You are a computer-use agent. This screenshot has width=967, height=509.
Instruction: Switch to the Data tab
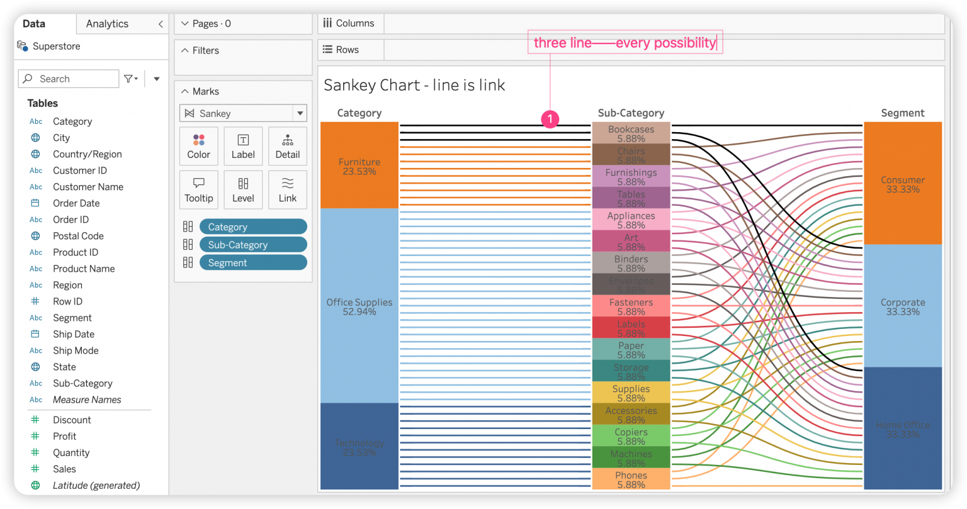click(34, 24)
